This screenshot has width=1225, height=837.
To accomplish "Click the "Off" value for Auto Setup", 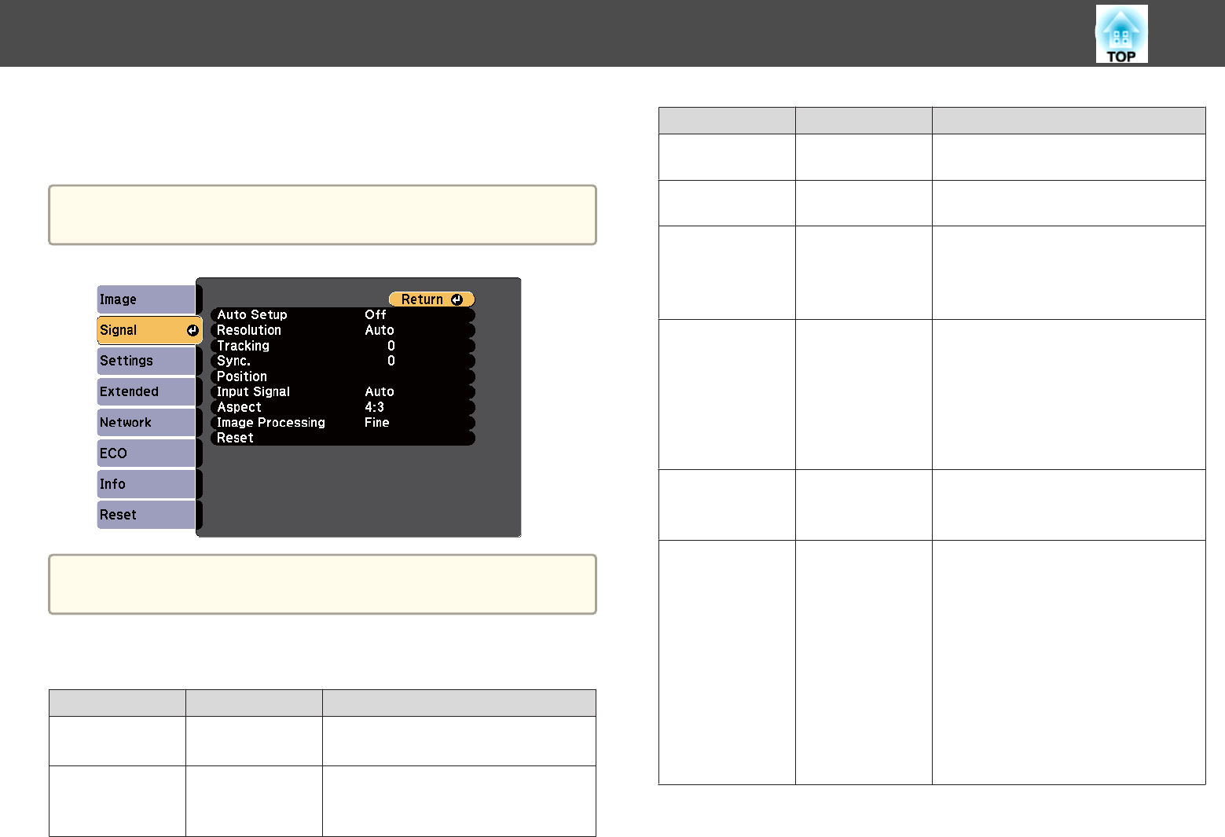I will 376,314.
